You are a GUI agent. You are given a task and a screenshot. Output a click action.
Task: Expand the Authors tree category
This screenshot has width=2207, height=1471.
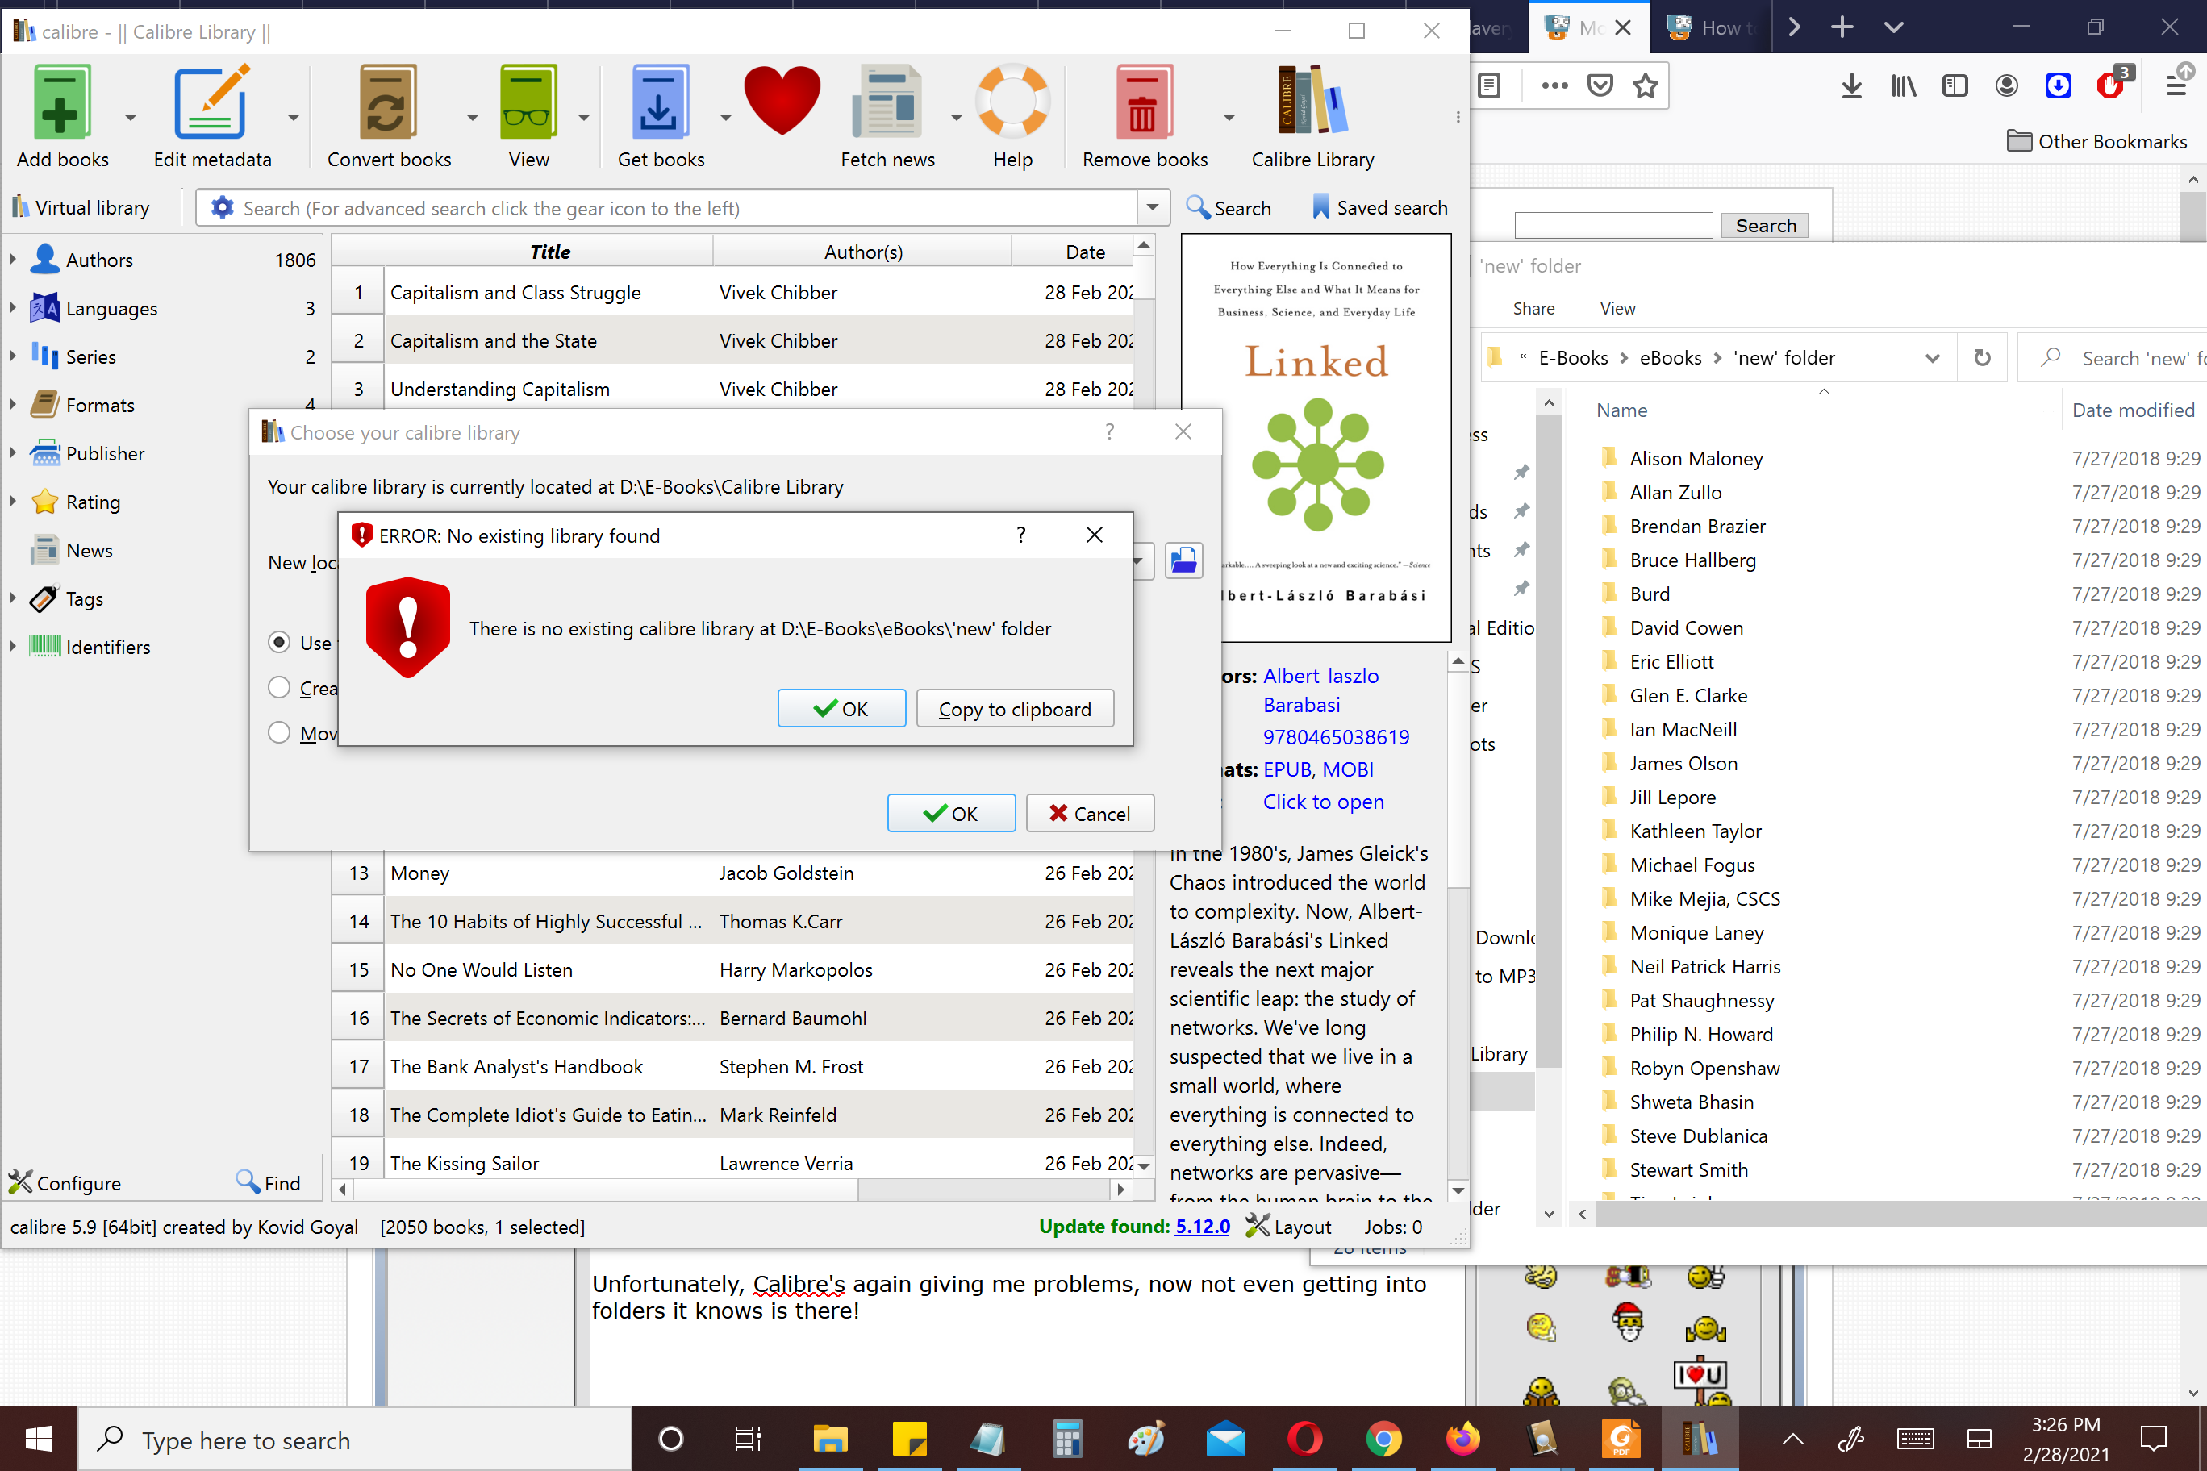pos(12,260)
